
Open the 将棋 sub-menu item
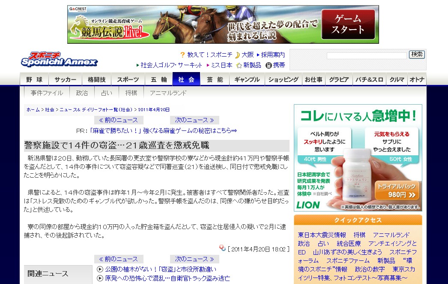point(131,93)
